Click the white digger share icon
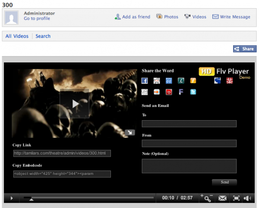The width and height of the screenshot is (259, 208). [x=145, y=92]
